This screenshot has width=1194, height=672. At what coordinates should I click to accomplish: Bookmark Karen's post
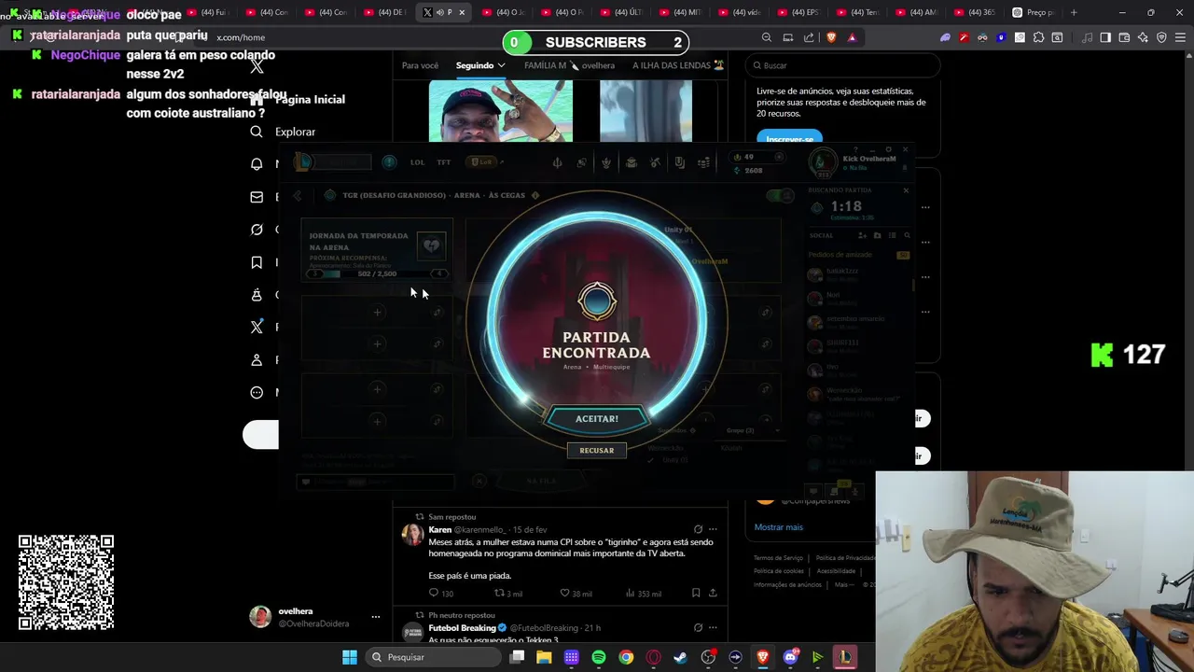[696, 594]
